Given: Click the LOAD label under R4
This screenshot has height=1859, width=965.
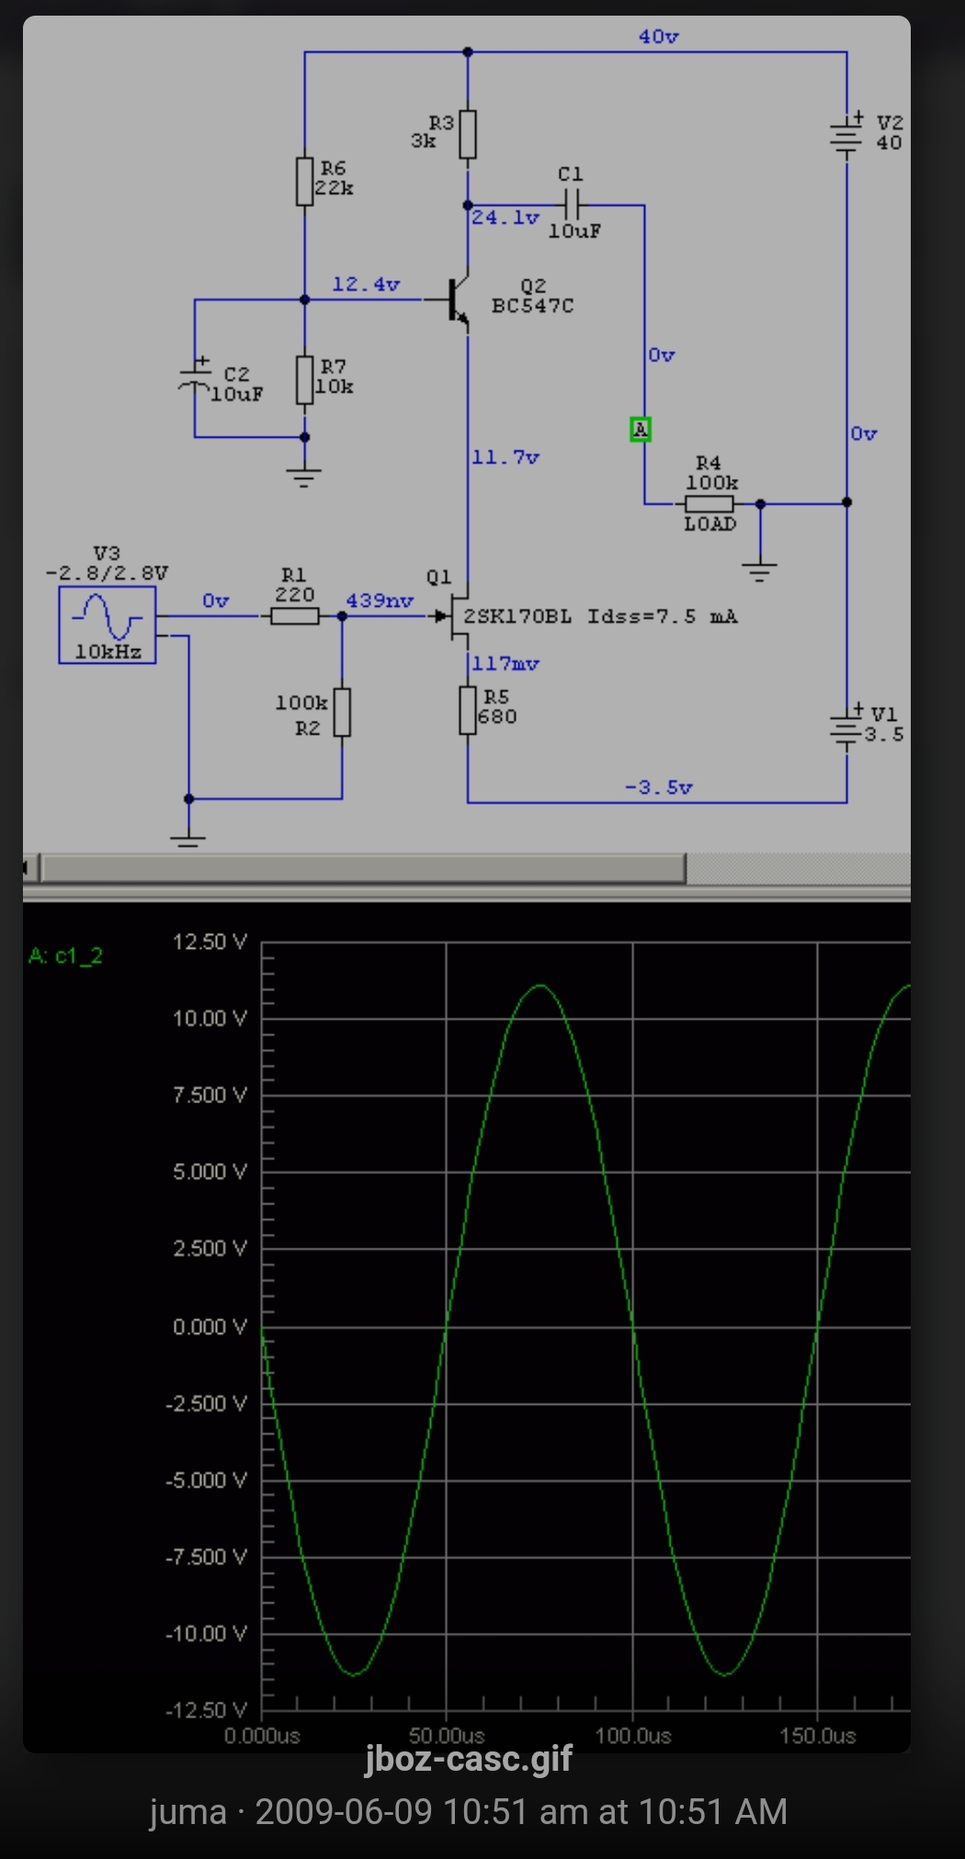Looking at the screenshot, I should (710, 524).
